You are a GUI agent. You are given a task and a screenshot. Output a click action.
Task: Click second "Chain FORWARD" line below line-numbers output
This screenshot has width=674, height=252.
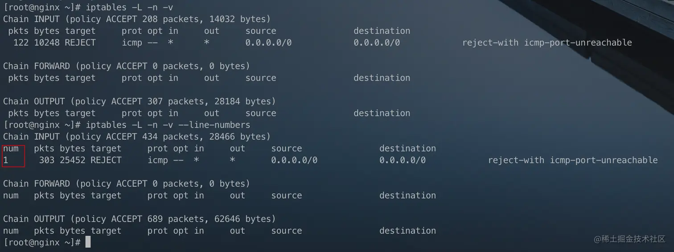coord(127,184)
